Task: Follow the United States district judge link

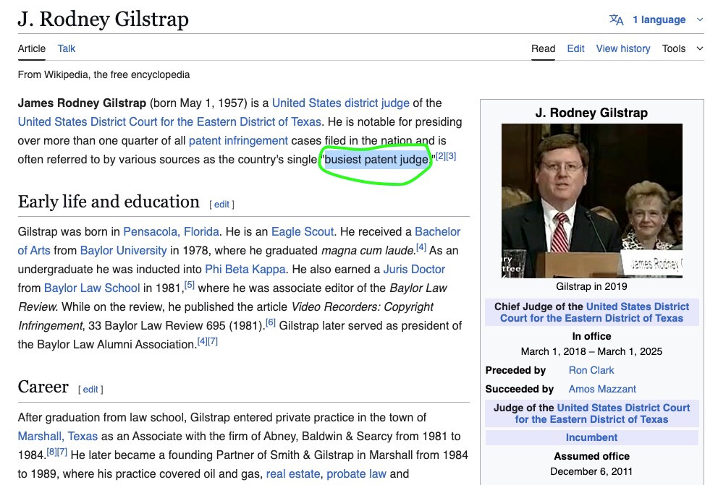Action: pos(341,103)
